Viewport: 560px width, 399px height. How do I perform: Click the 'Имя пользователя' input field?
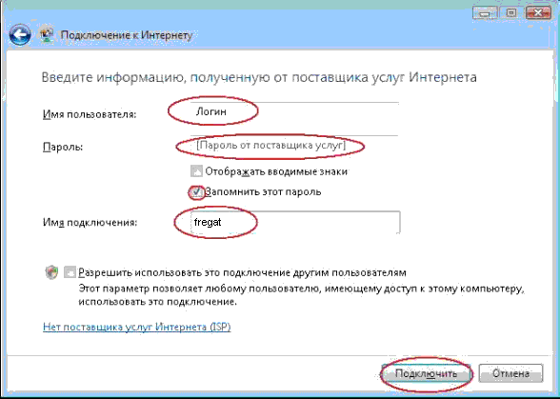point(294,112)
